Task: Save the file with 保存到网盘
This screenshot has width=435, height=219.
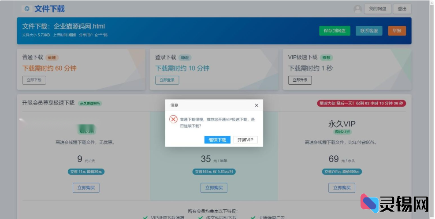Action: (x=335, y=31)
